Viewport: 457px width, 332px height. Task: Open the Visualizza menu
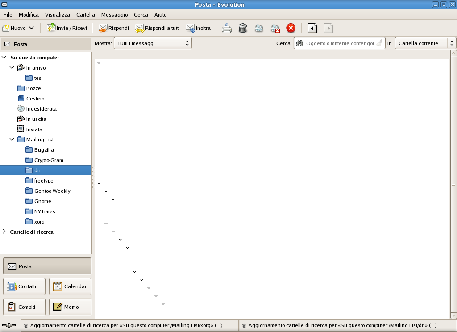[x=57, y=15]
